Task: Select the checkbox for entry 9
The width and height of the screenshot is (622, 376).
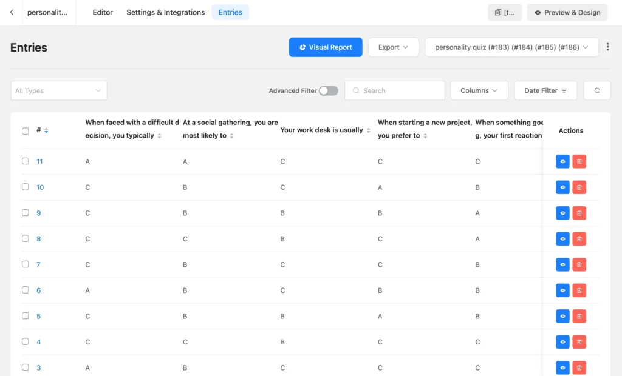Action: click(x=26, y=212)
